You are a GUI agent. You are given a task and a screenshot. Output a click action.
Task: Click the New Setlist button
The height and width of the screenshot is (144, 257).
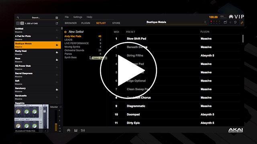tap(74, 32)
